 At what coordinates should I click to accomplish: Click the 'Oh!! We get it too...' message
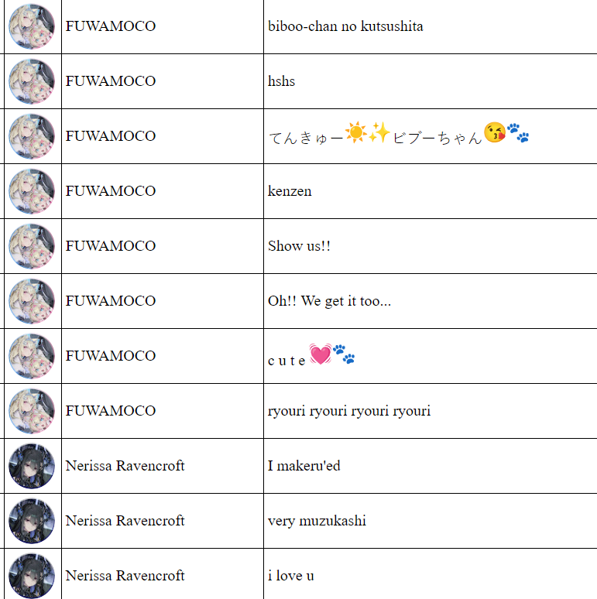point(329,301)
